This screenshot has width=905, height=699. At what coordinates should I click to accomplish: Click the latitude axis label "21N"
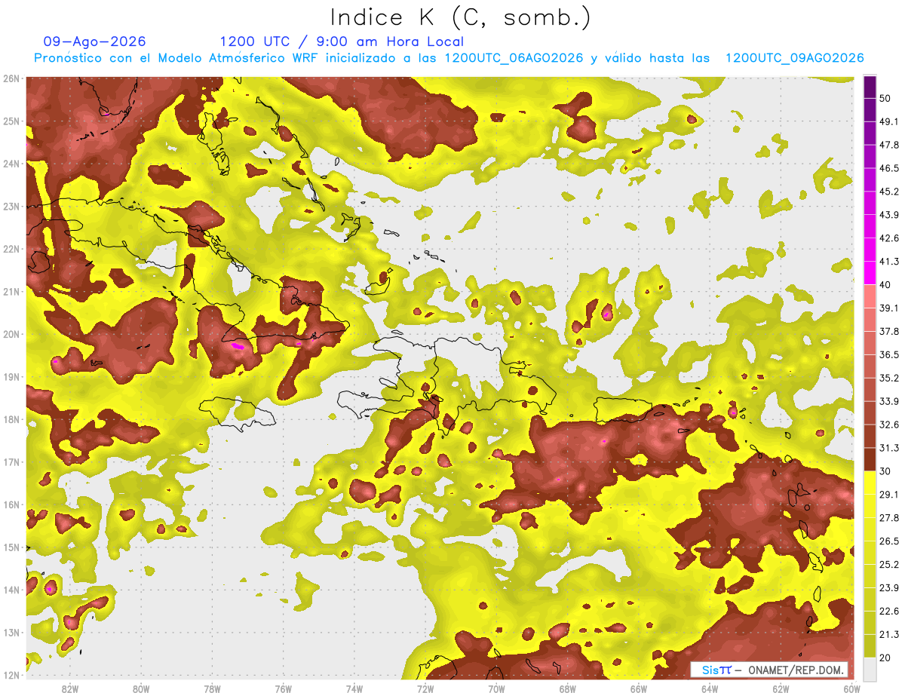11,291
